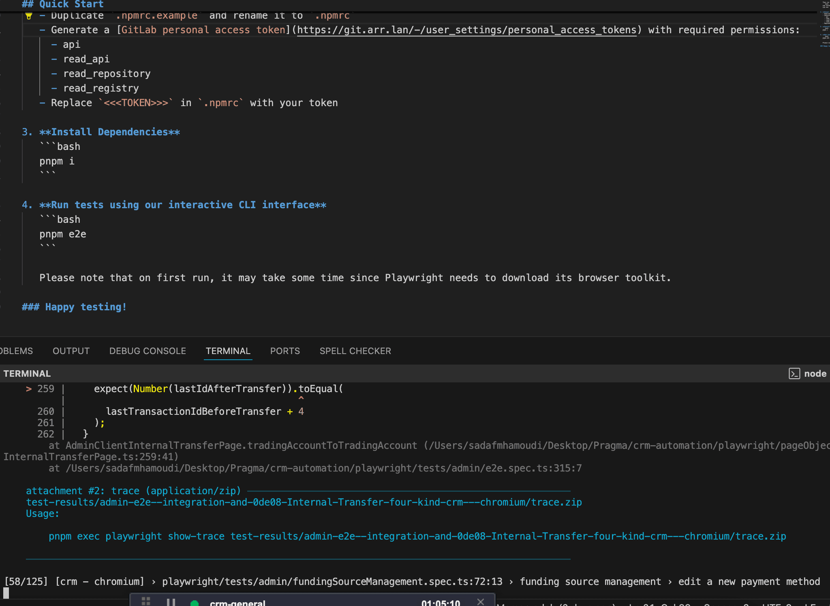Click the 01:05:10 timer on floating widget

coord(441,602)
